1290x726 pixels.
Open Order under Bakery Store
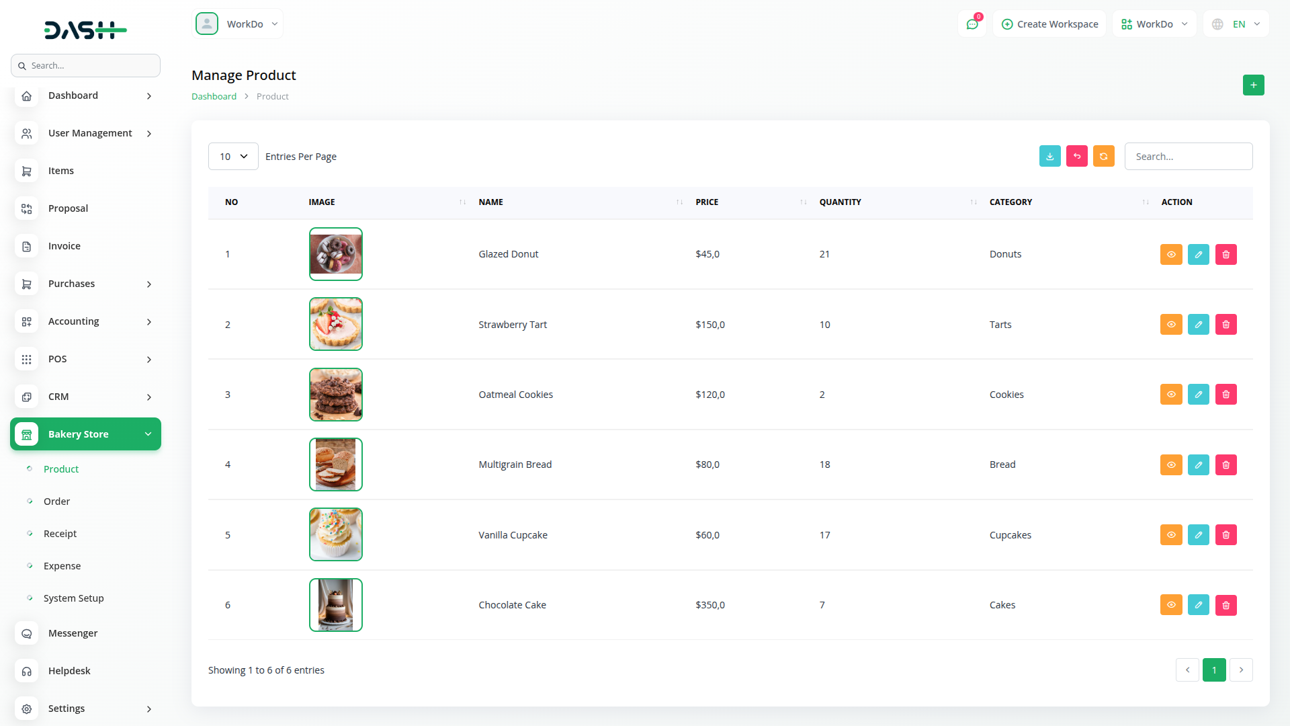[x=56, y=501]
